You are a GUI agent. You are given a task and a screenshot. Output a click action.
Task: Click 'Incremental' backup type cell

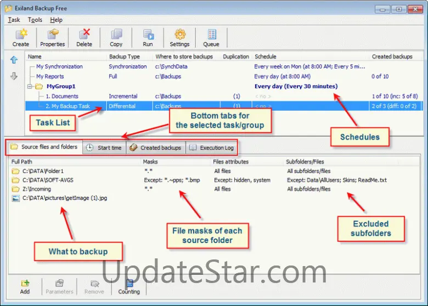123,96
